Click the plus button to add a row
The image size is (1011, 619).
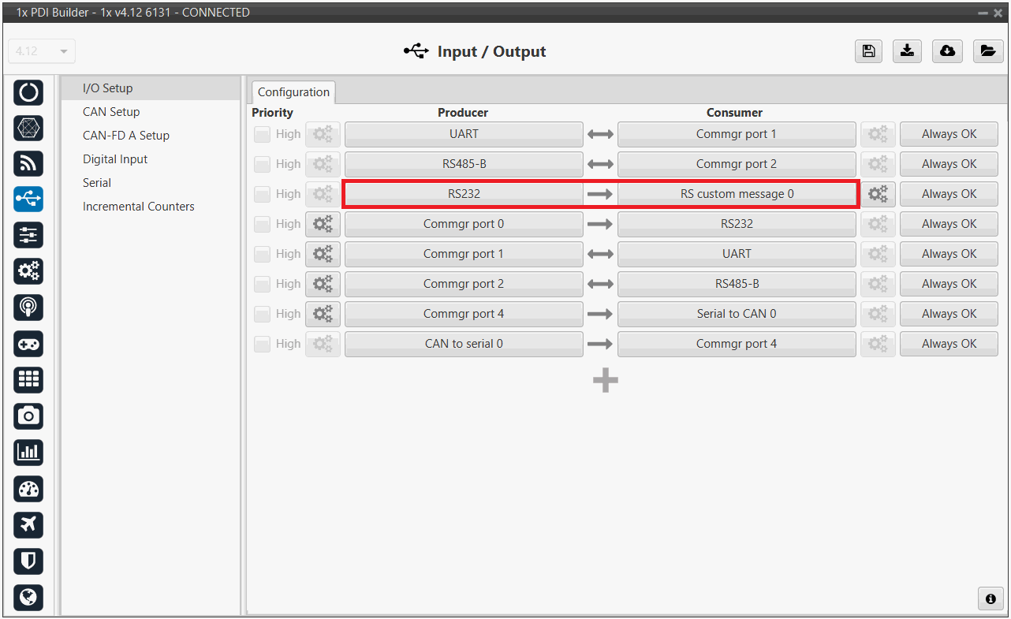(605, 381)
